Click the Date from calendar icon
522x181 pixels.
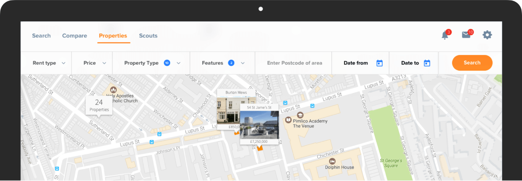[x=379, y=63]
